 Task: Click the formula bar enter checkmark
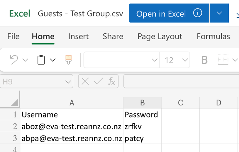point(98,81)
